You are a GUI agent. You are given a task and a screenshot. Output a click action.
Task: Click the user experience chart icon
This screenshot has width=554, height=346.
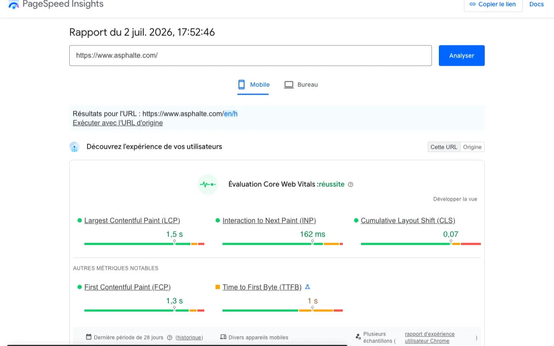coord(74,147)
